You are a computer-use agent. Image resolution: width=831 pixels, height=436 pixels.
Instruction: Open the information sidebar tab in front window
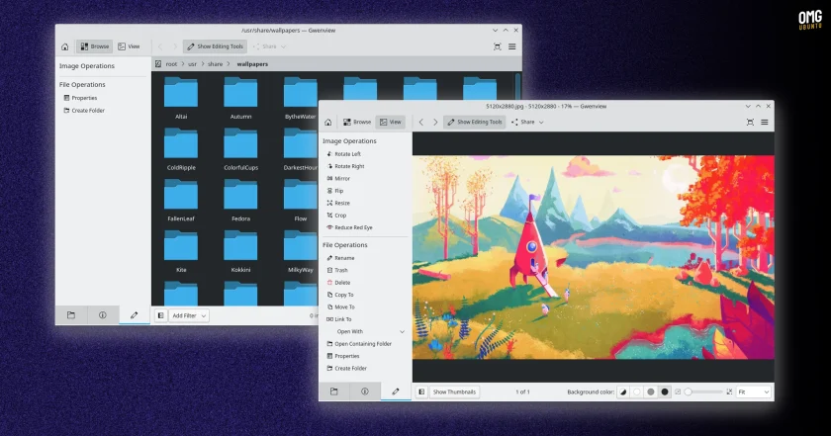click(365, 392)
